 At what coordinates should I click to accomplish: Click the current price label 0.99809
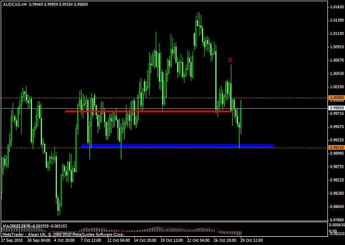336,108
